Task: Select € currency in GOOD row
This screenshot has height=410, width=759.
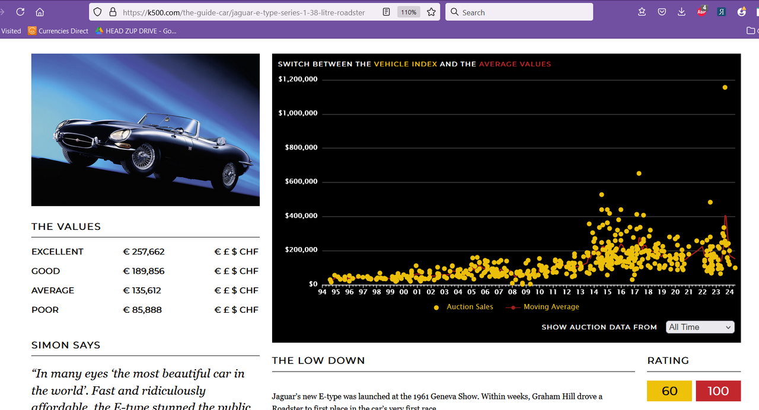Action: (218, 271)
